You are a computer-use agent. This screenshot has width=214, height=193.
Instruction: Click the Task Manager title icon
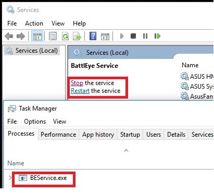coord(12,108)
